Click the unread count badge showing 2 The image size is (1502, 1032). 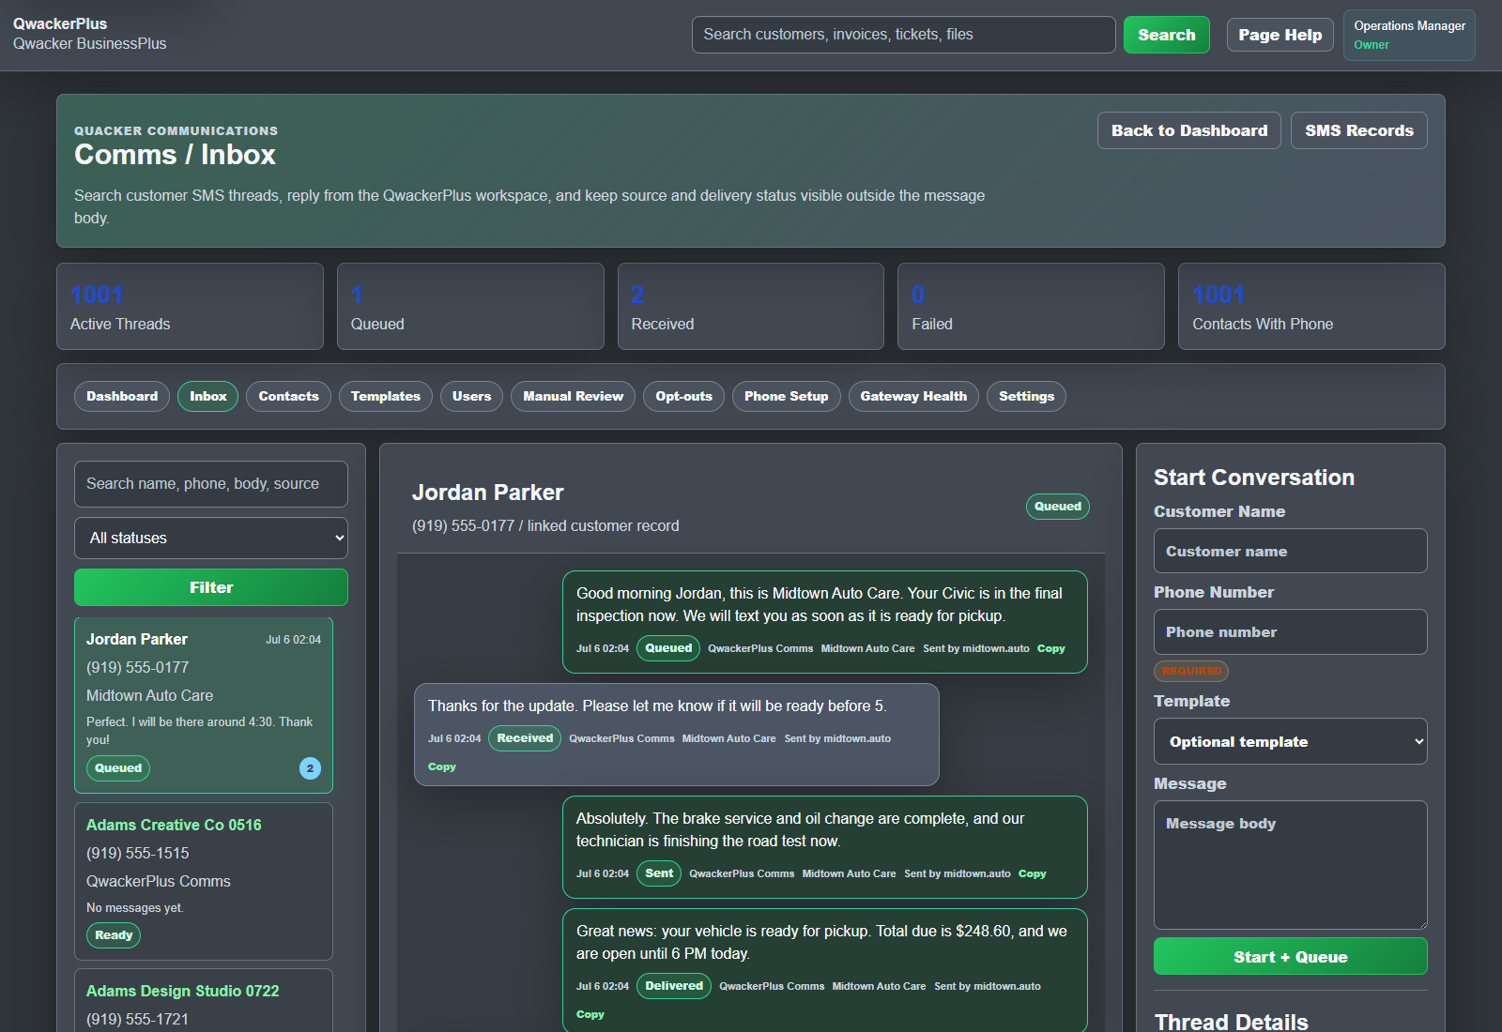pos(310,768)
